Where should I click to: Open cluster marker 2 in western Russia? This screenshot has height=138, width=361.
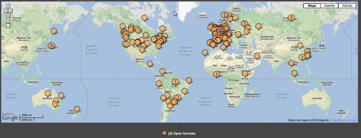(x=245, y=23)
